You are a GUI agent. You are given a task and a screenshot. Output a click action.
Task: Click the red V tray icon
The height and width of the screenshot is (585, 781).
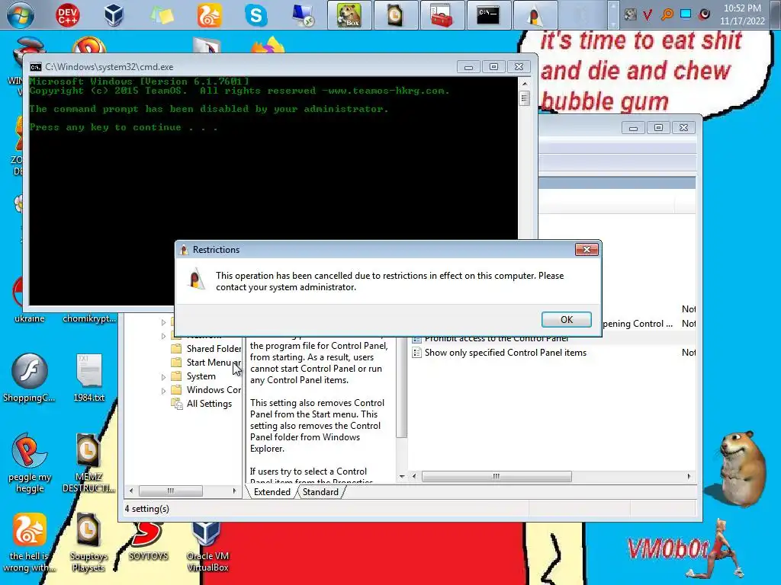[648, 15]
